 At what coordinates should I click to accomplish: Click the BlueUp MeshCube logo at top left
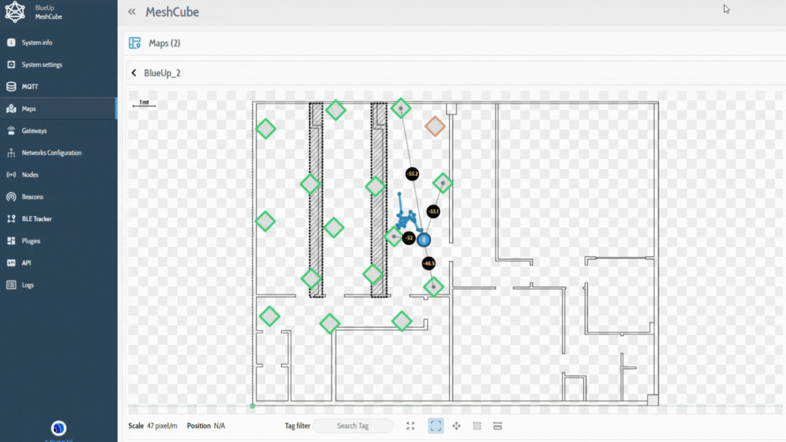click(x=15, y=12)
